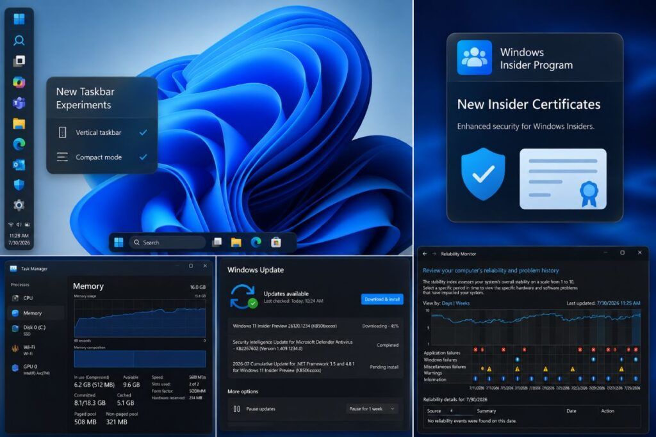View reliability by Weeks
The width and height of the screenshot is (656, 437).
pos(463,303)
